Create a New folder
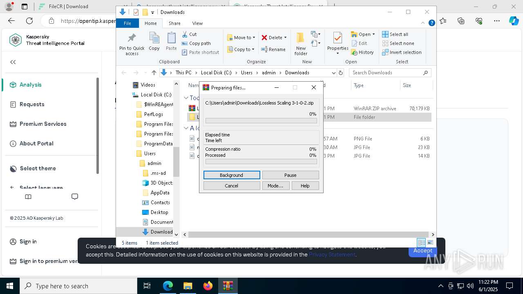 click(301, 44)
